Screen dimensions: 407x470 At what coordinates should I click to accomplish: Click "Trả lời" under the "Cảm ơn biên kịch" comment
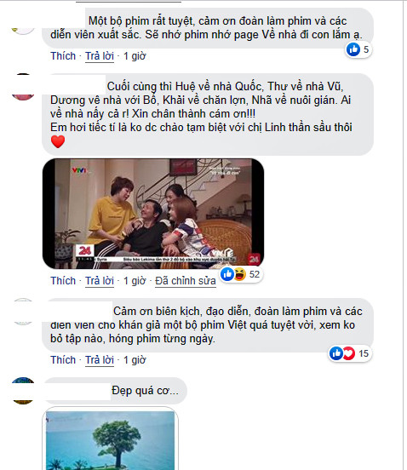(x=100, y=360)
